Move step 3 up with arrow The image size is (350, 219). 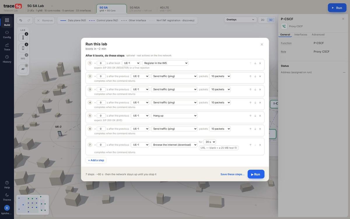click(x=250, y=89)
